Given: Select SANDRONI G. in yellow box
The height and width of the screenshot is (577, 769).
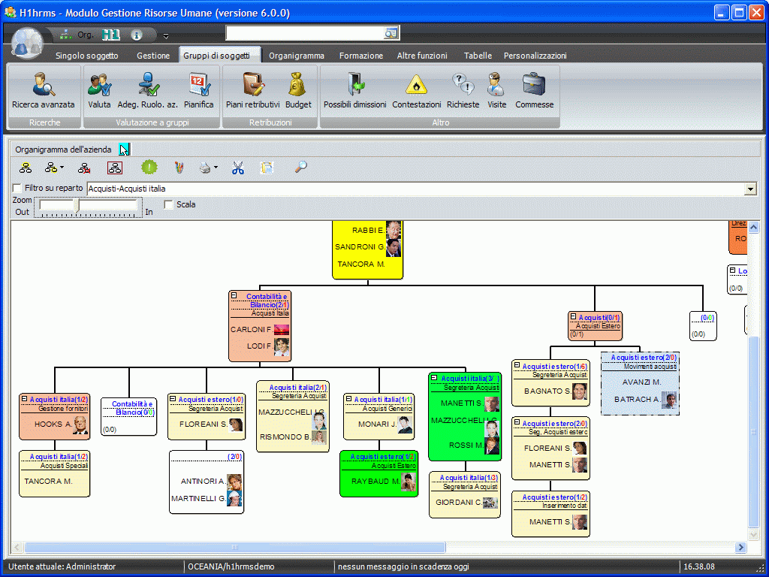Looking at the screenshot, I should click(x=360, y=246).
